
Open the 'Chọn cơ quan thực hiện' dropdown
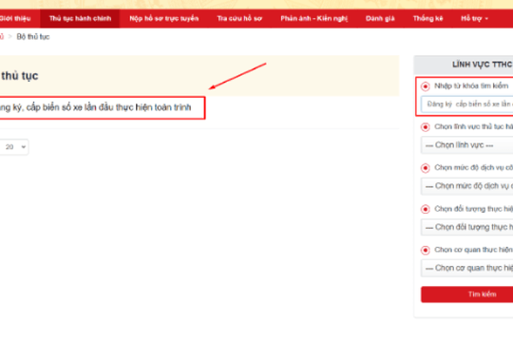pos(466,268)
